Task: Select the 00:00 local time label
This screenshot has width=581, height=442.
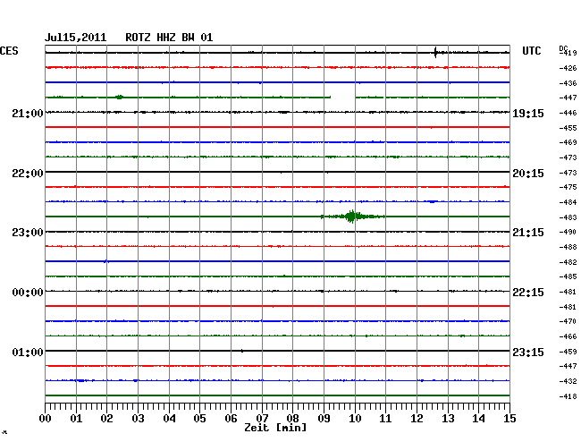Action: (28, 293)
